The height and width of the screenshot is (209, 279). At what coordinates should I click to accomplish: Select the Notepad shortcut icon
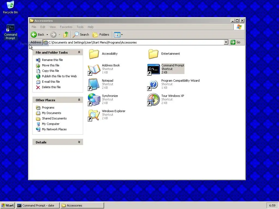pyautogui.click(x=94, y=85)
